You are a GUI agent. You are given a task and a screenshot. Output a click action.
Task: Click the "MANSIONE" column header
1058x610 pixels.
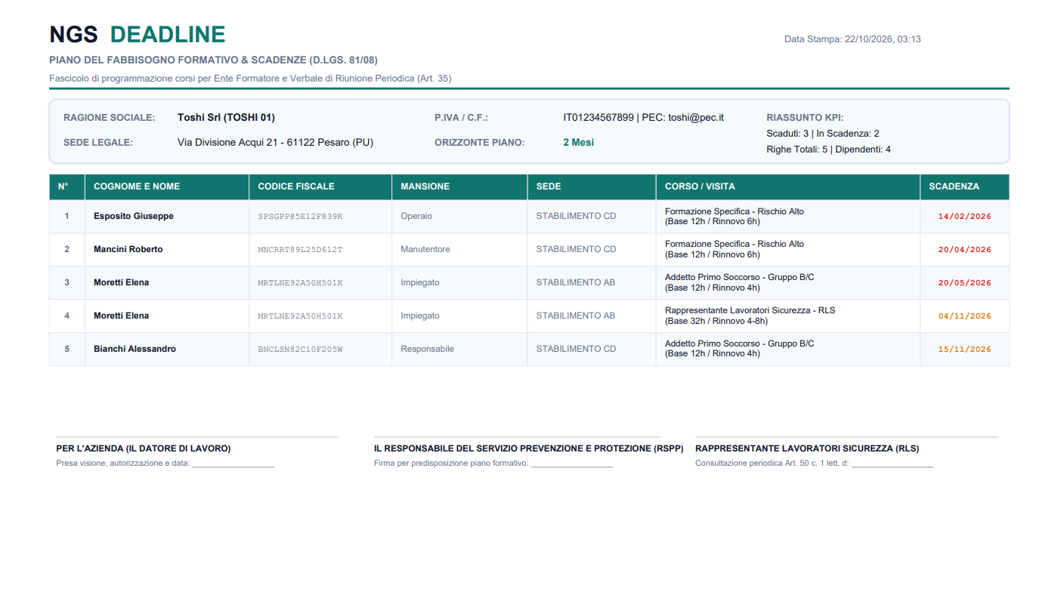[459, 186]
